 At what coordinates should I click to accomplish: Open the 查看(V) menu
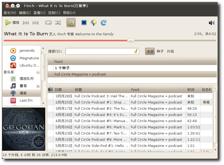click(39, 13)
